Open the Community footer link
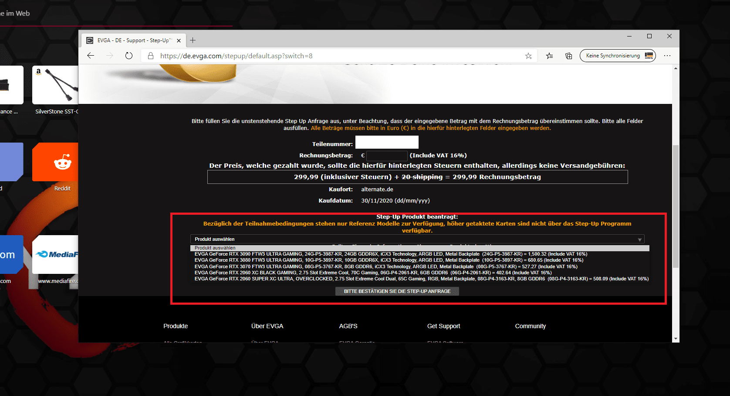Image resolution: width=730 pixels, height=396 pixels. tap(530, 326)
